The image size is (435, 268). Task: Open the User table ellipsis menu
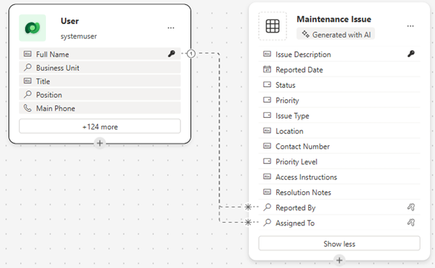click(171, 28)
